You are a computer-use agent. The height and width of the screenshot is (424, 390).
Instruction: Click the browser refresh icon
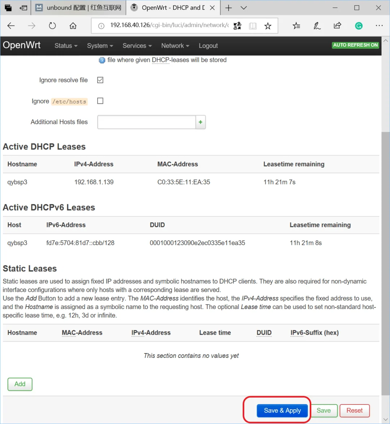pyautogui.click(x=52, y=26)
